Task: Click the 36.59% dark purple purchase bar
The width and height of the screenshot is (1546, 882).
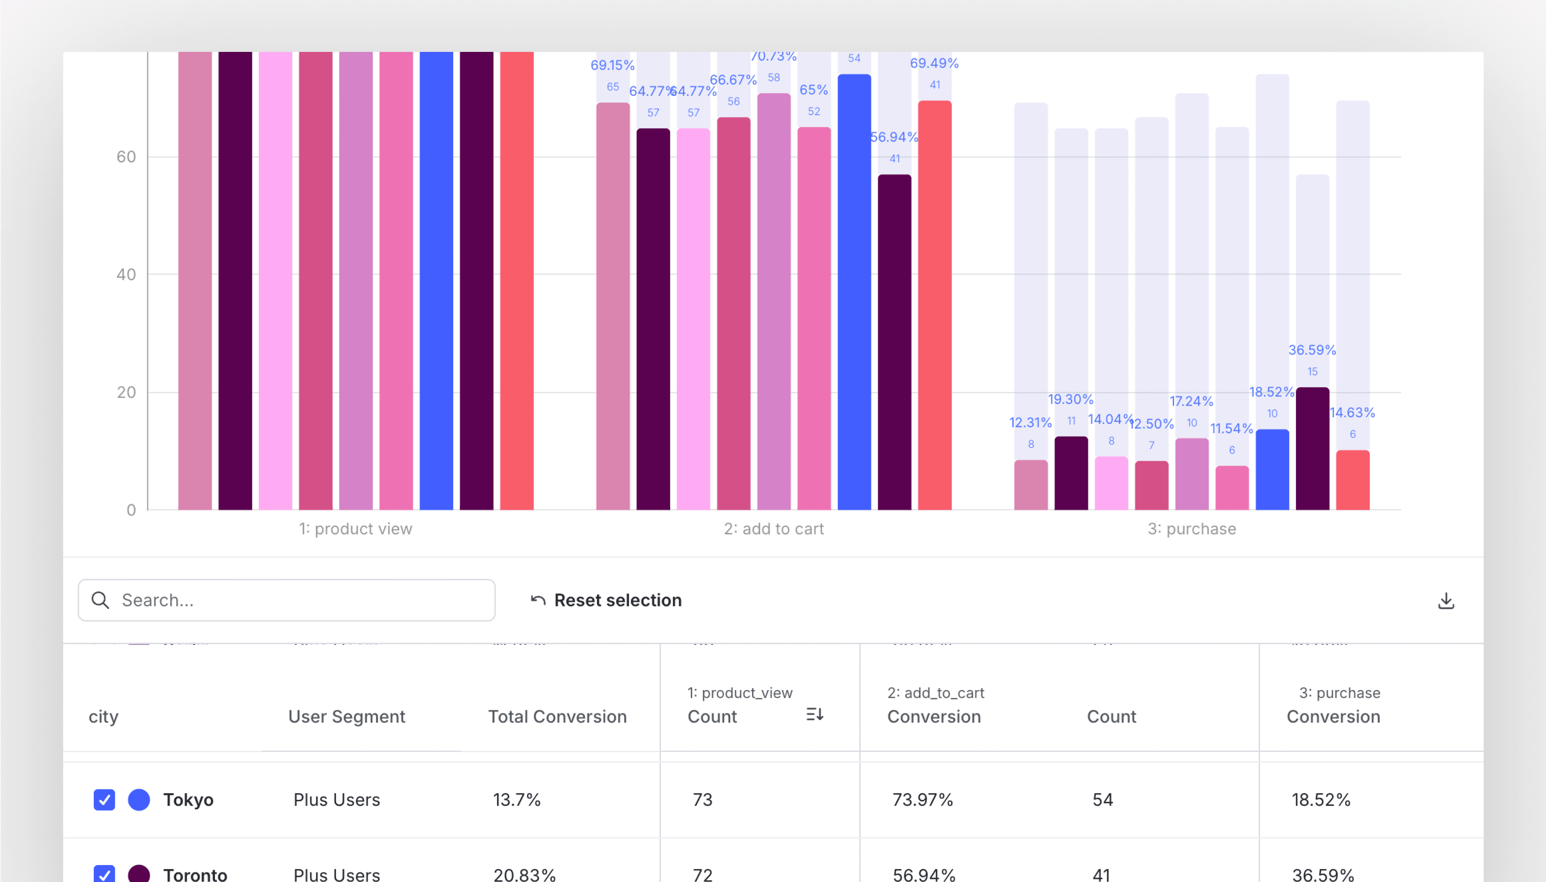Action: point(1312,448)
